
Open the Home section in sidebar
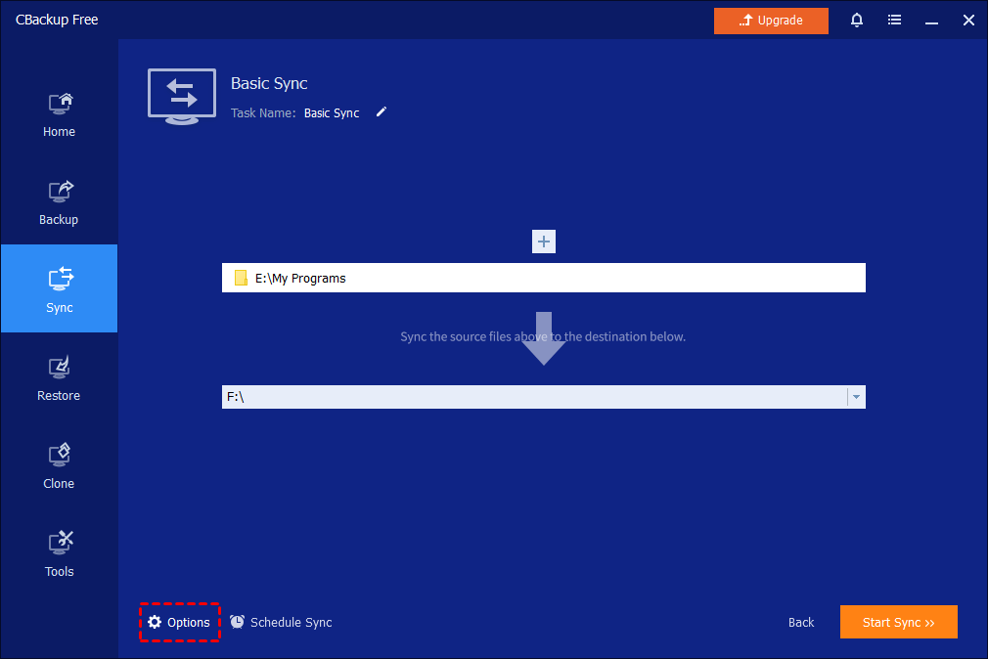59,114
